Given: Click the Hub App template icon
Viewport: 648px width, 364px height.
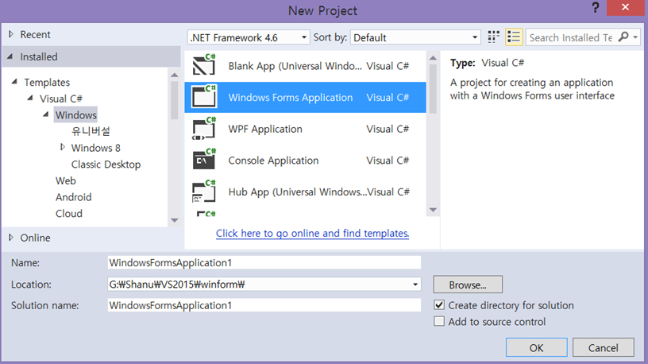Looking at the screenshot, I should click(x=205, y=192).
